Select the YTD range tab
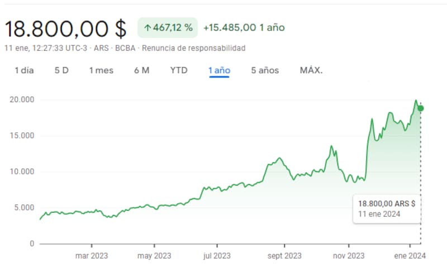 click(179, 70)
